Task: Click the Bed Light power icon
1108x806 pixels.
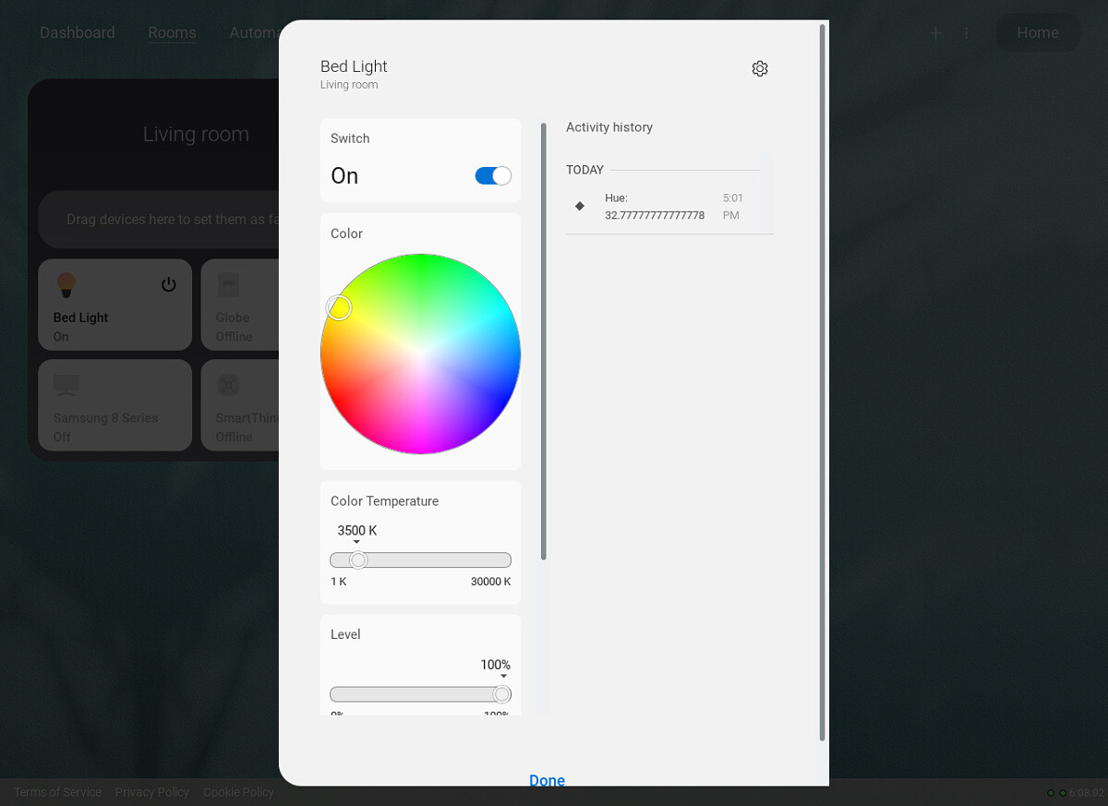Action: click(168, 284)
